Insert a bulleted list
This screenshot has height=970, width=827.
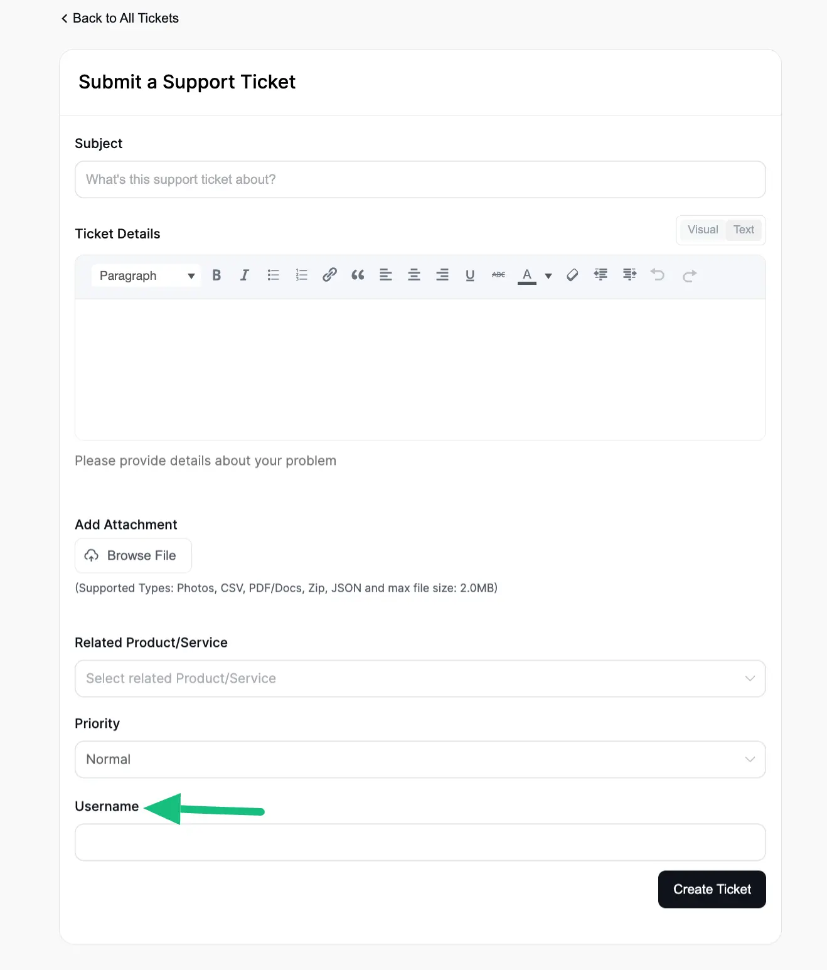[x=273, y=275]
